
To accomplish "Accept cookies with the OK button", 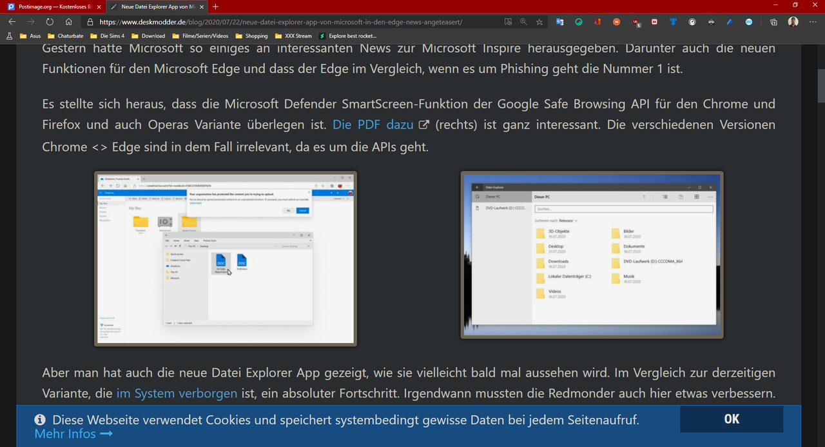I will pos(732,419).
